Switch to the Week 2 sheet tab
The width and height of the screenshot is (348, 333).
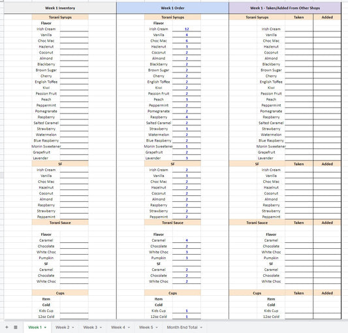63,327
